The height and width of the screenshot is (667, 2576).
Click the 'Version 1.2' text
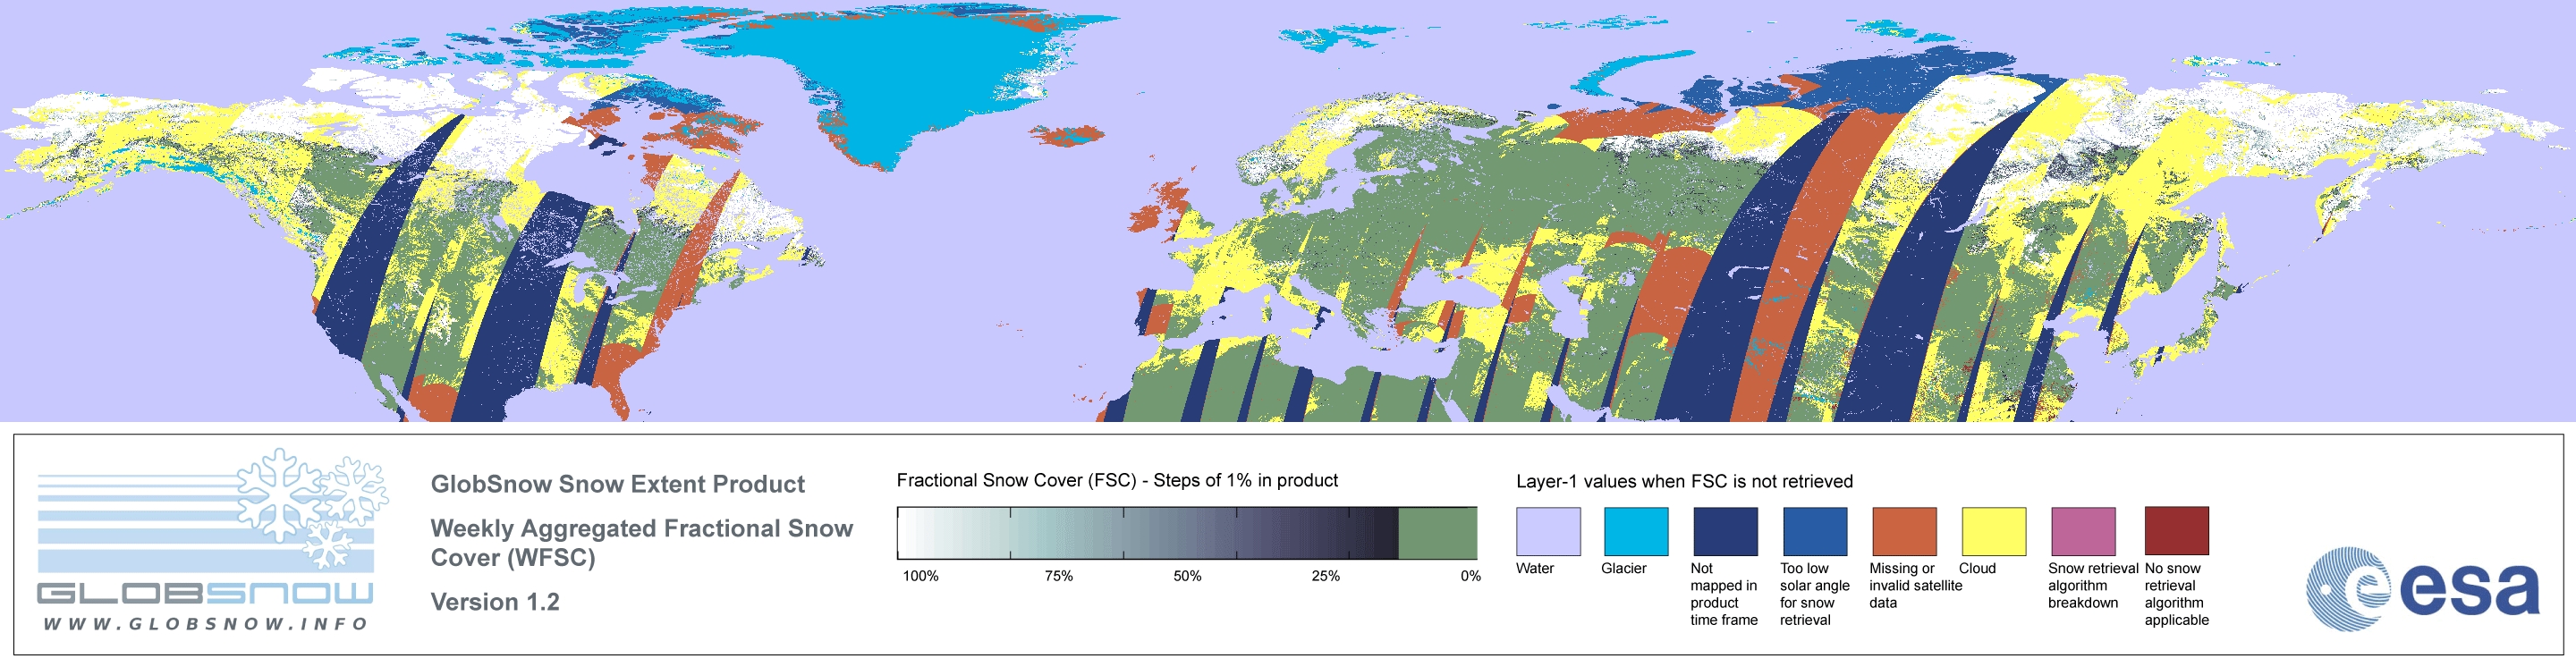click(495, 602)
